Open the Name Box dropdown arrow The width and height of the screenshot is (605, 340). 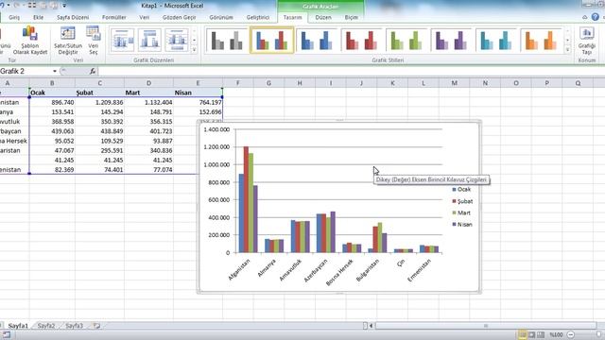click(55, 71)
